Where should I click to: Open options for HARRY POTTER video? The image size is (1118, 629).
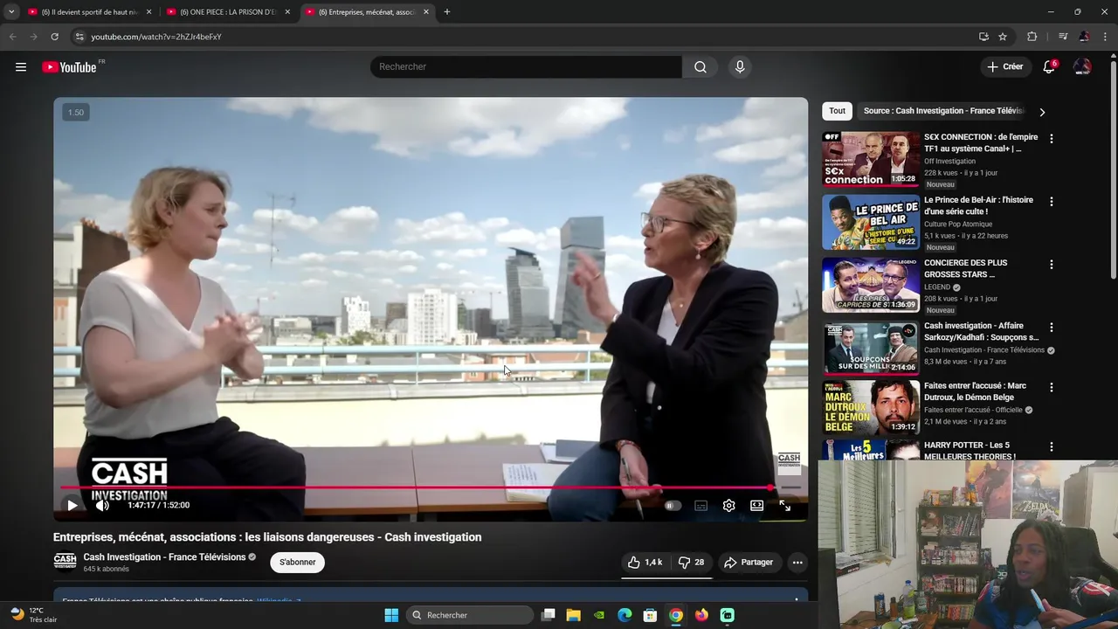click(x=1052, y=447)
